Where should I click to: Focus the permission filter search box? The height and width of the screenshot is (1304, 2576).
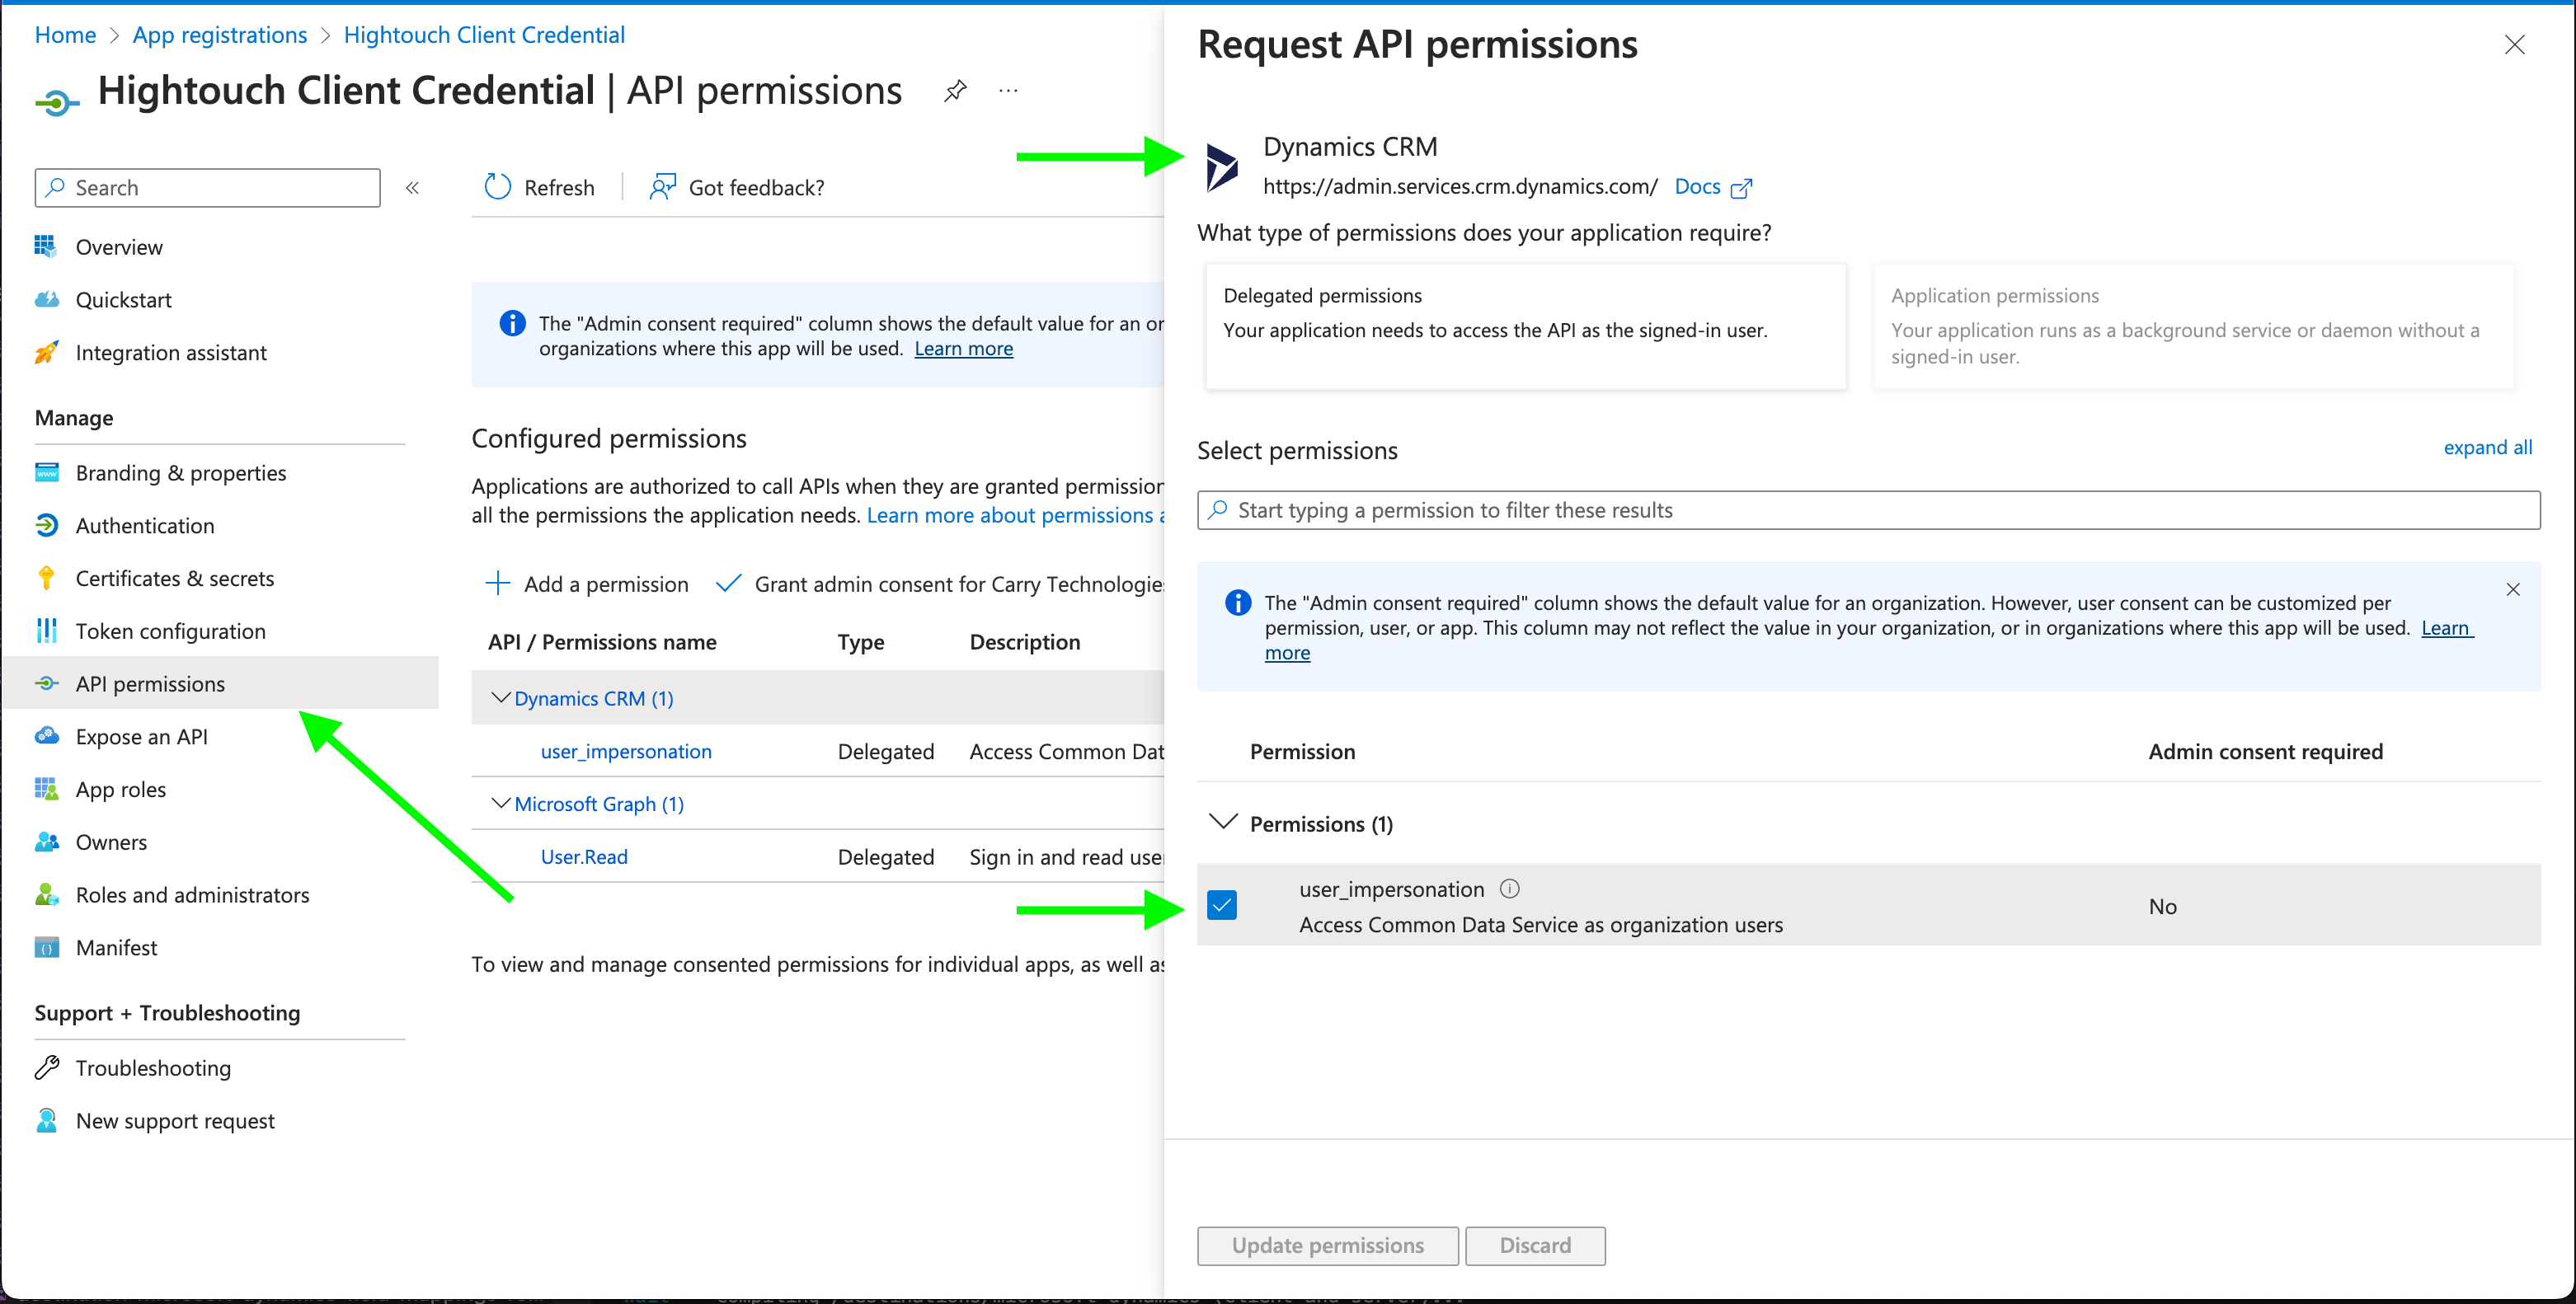coord(1868,510)
